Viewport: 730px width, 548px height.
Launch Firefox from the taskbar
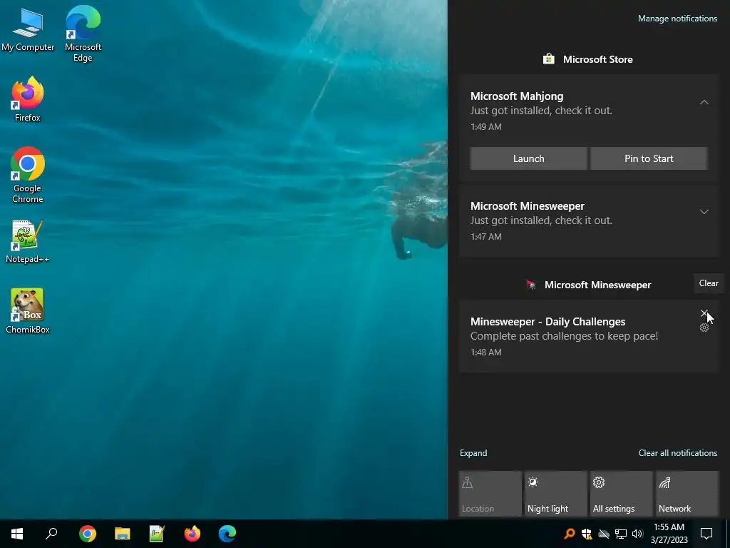click(192, 534)
